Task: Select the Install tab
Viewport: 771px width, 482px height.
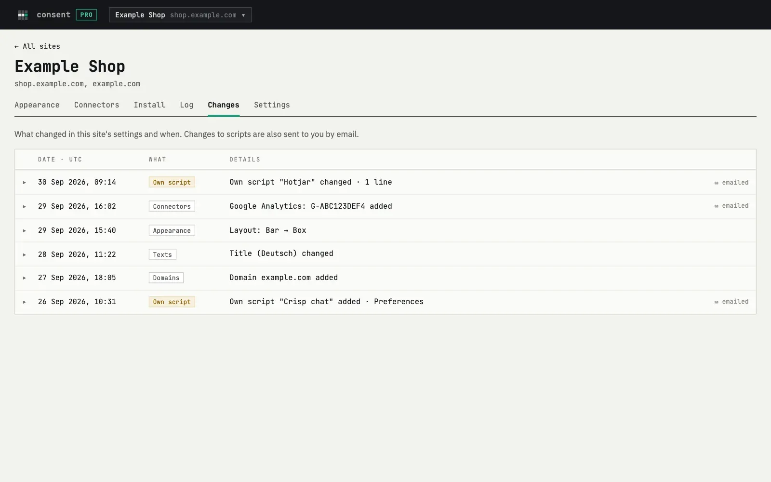Action: click(149, 105)
